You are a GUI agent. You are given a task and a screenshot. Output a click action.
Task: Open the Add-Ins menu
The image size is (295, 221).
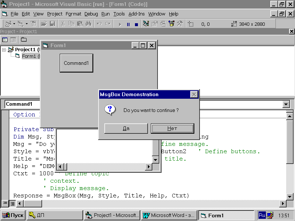[x=136, y=14]
